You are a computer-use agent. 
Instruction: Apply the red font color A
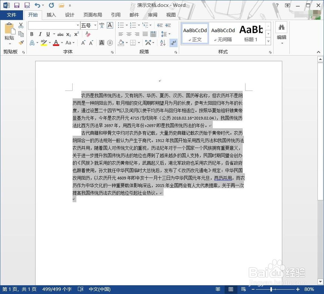[56, 43]
